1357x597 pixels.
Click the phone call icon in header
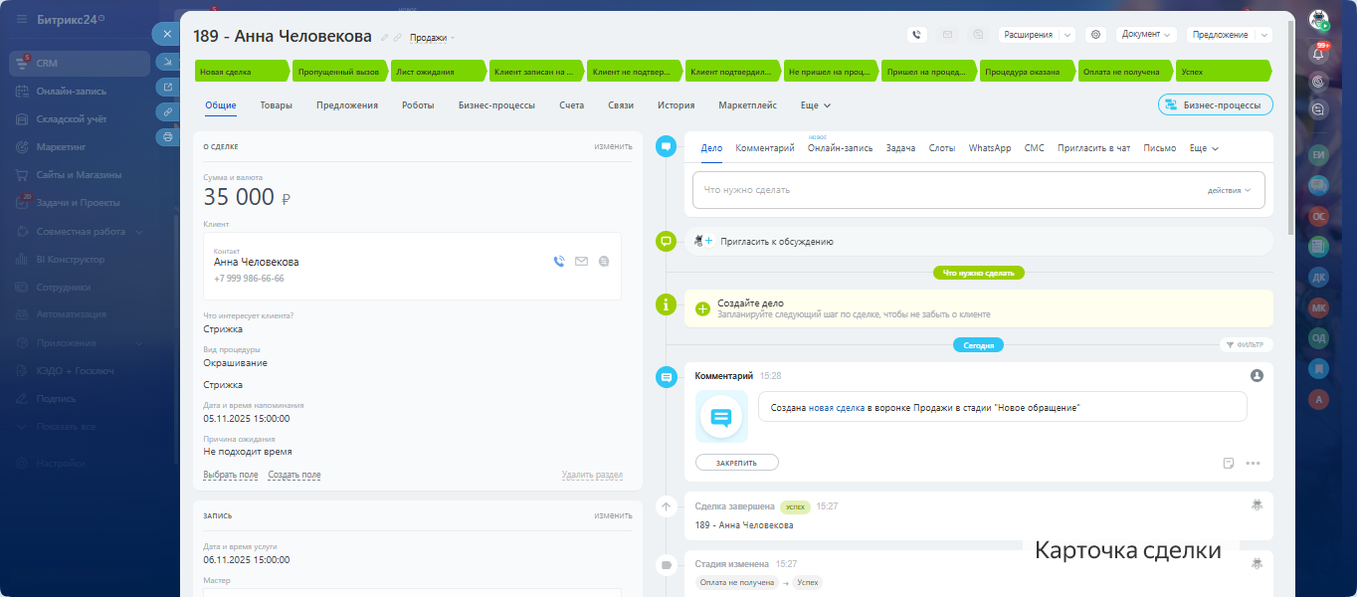[x=916, y=35]
